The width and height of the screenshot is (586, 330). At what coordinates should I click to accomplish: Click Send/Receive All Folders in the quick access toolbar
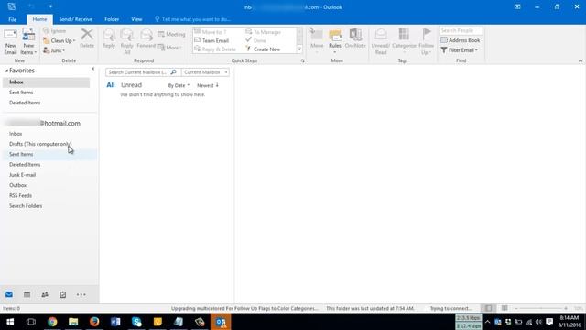tap(12, 6)
